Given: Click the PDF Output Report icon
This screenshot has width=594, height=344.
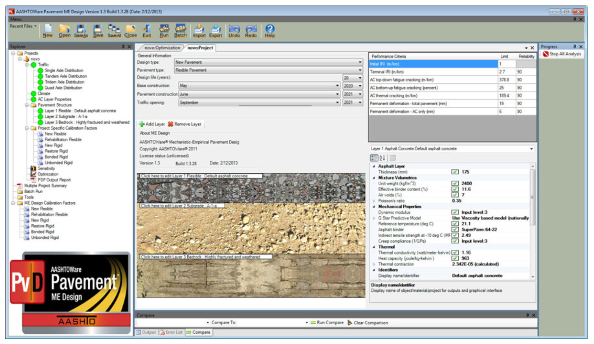Looking at the screenshot, I should pos(33,180).
